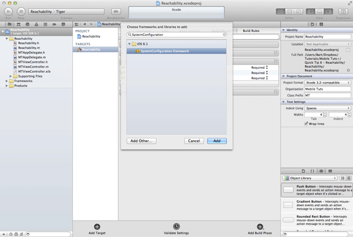Show the Media library

[x=330, y=171]
